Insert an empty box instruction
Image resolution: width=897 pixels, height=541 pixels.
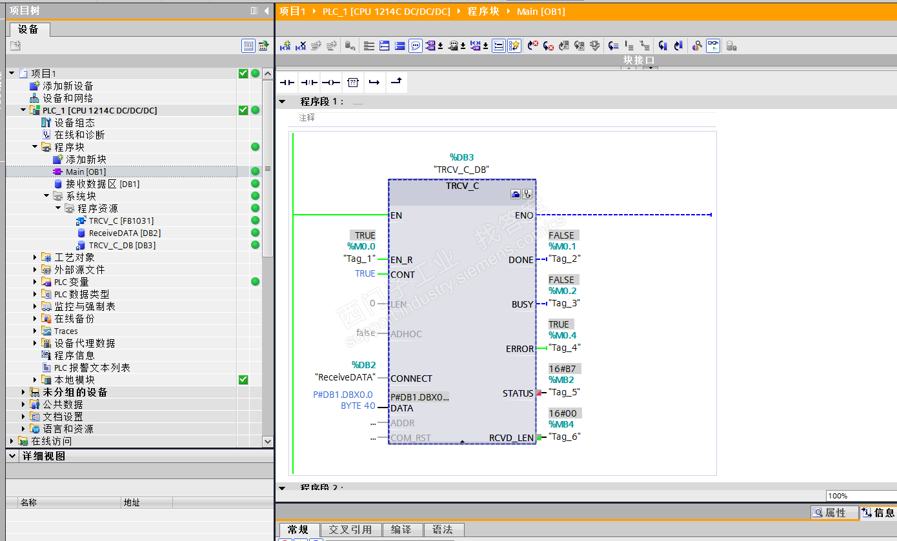tap(352, 83)
